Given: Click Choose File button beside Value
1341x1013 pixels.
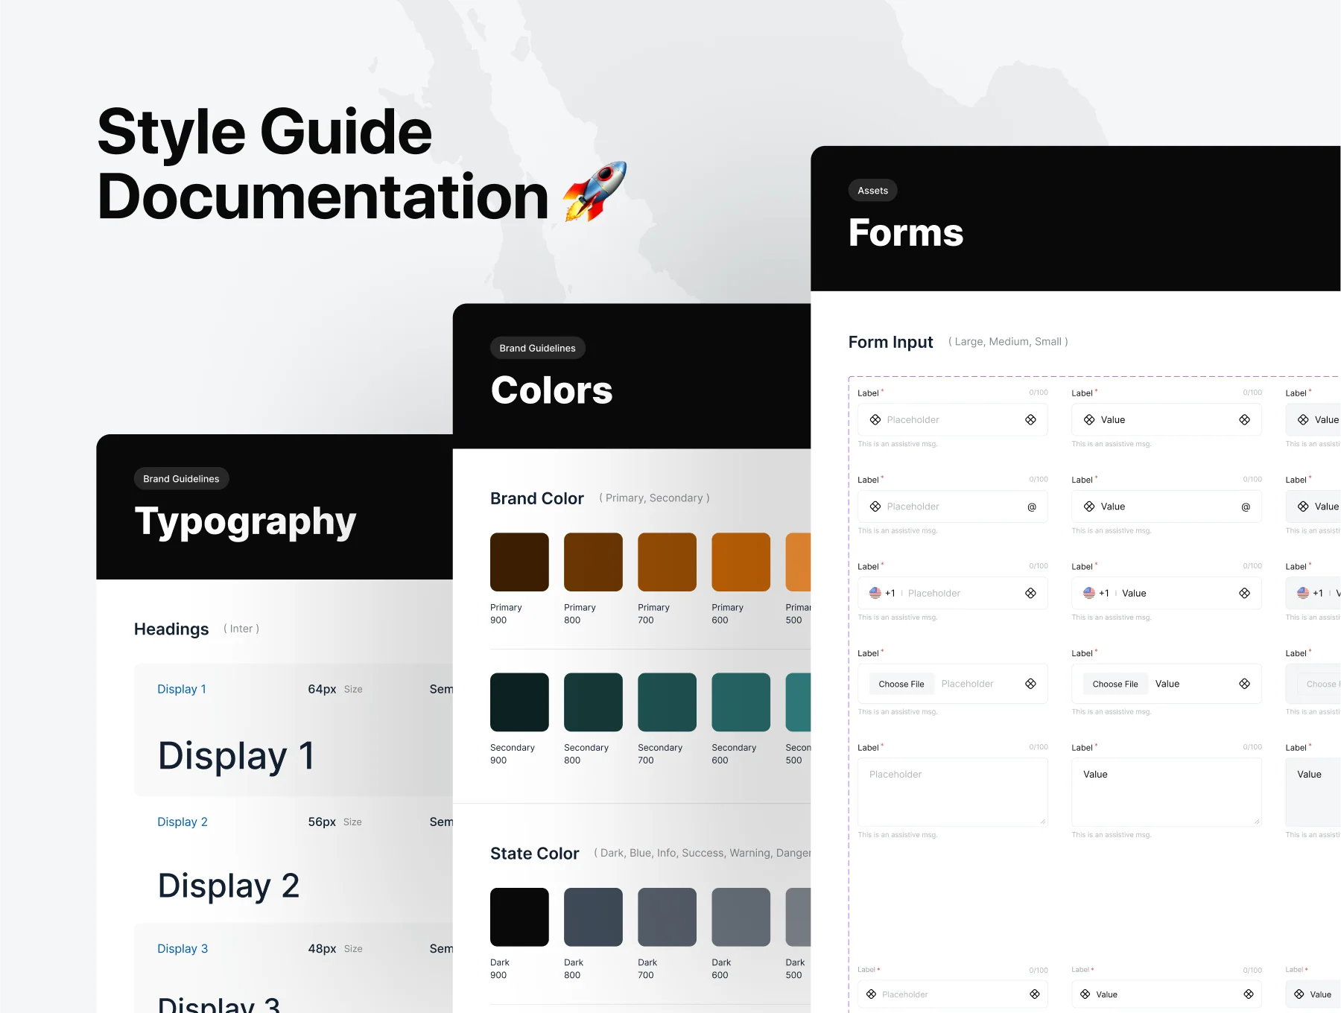Looking at the screenshot, I should point(1115,684).
